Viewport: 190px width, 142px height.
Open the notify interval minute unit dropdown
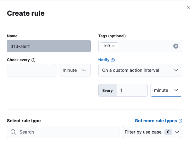tap(166, 90)
